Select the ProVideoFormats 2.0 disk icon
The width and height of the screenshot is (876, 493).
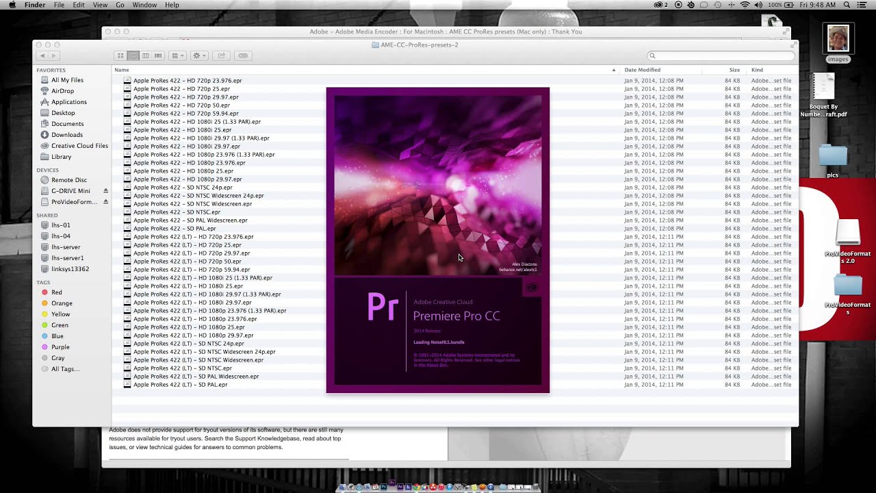click(x=848, y=233)
